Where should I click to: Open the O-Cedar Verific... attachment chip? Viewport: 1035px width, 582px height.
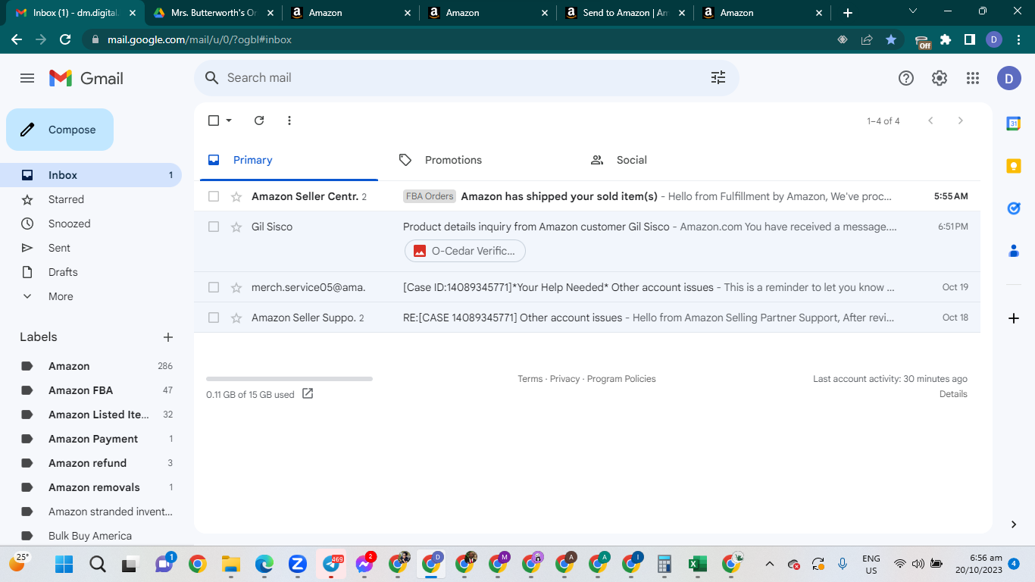click(x=465, y=251)
